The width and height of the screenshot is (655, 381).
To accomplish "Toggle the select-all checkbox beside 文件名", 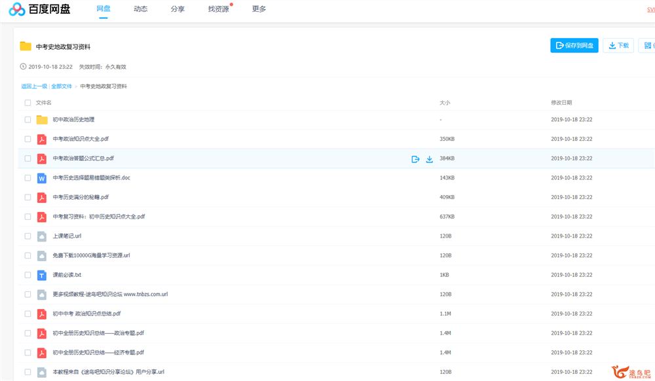I will [x=28, y=103].
